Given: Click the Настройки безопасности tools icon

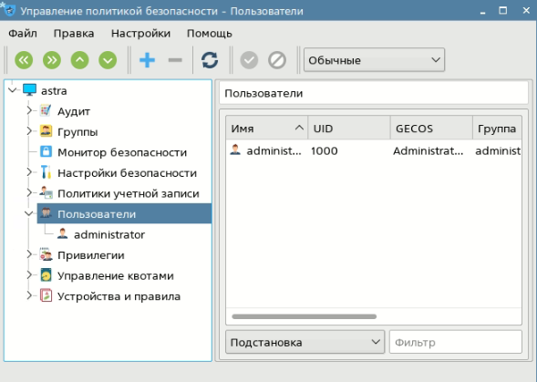Looking at the screenshot, I should [46, 172].
